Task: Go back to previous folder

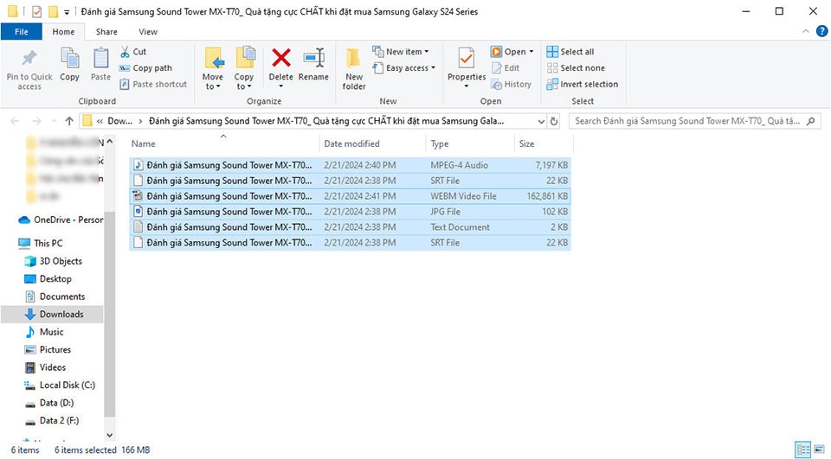Action: click(15, 121)
